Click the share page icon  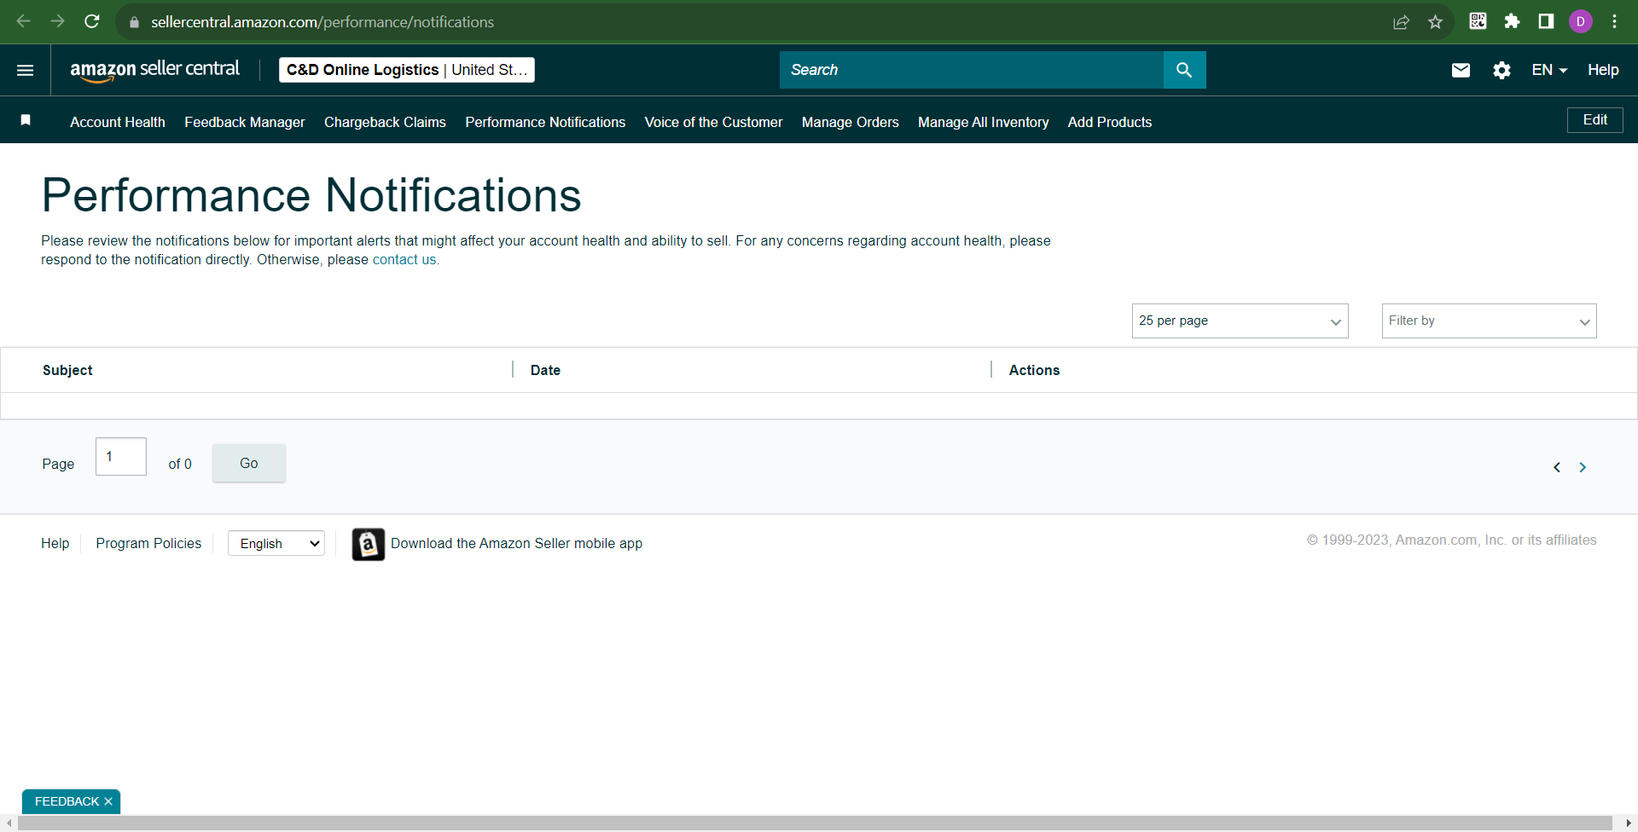pyautogui.click(x=1402, y=22)
